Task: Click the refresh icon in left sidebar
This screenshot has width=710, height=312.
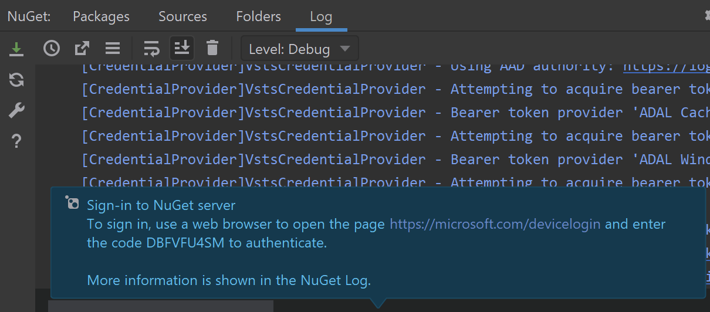Action: [16, 80]
